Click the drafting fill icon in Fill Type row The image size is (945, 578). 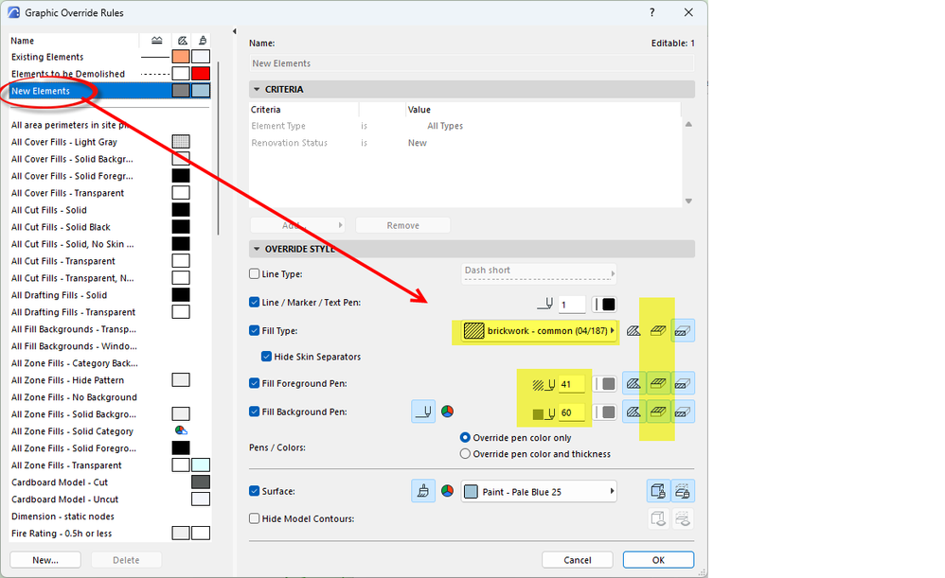633,330
